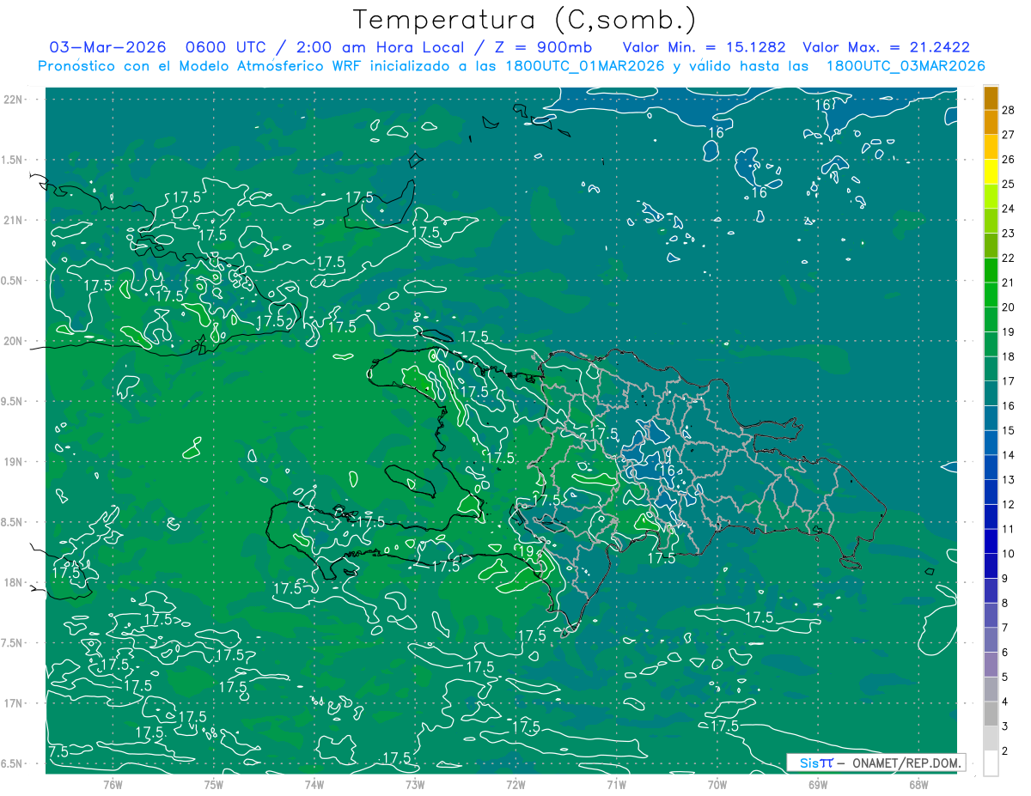
Task: Click color scale number "27"
Action: tap(1009, 135)
